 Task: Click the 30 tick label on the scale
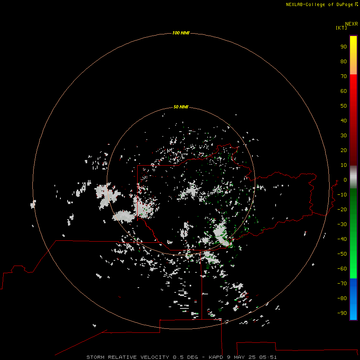click(344, 136)
